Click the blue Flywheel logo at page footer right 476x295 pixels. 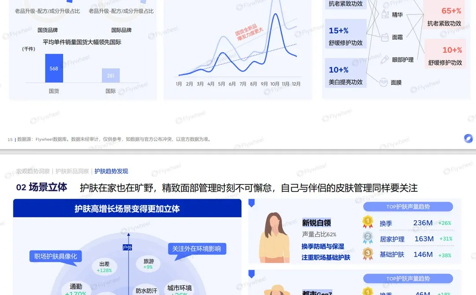pos(468,138)
